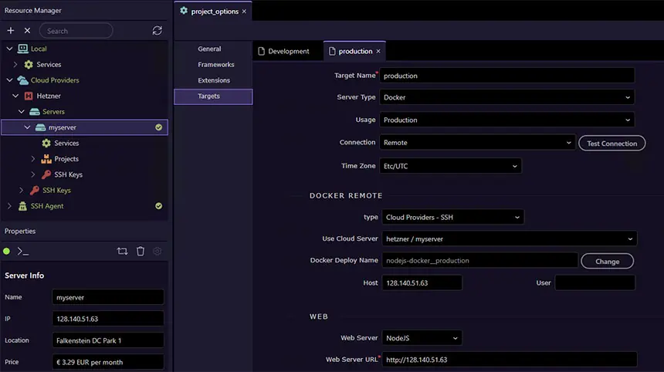Open terminal via the prompt icon

click(x=22, y=252)
